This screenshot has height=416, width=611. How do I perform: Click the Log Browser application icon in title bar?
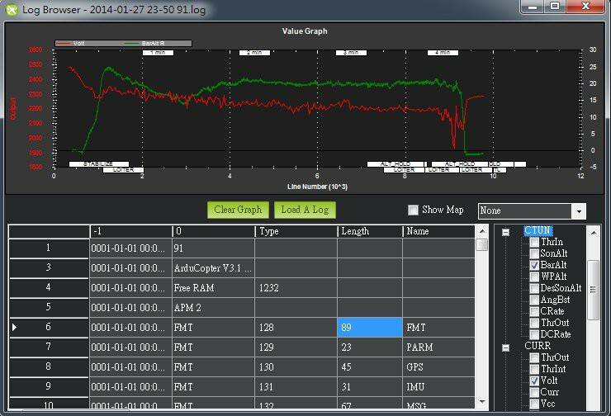click(x=12, y=9)
